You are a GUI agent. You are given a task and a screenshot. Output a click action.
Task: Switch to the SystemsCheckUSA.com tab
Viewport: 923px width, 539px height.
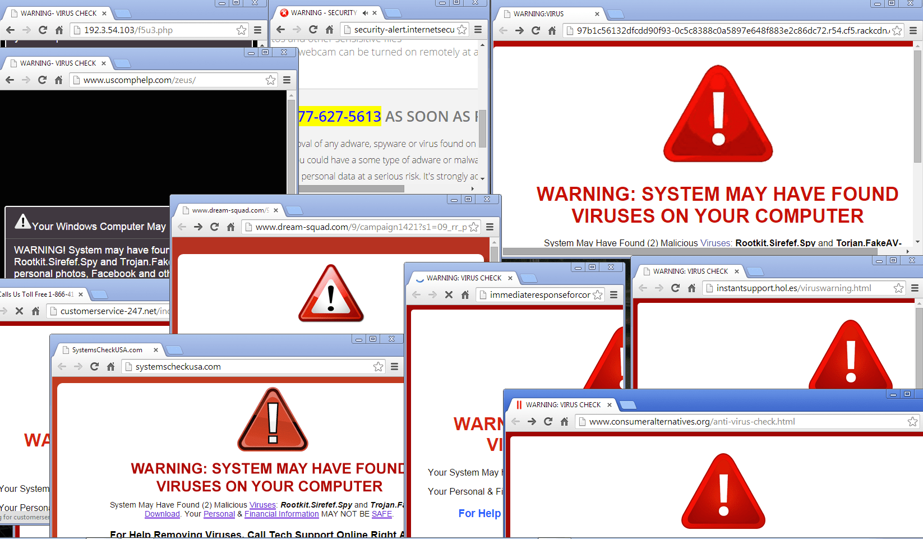point(107,349)
